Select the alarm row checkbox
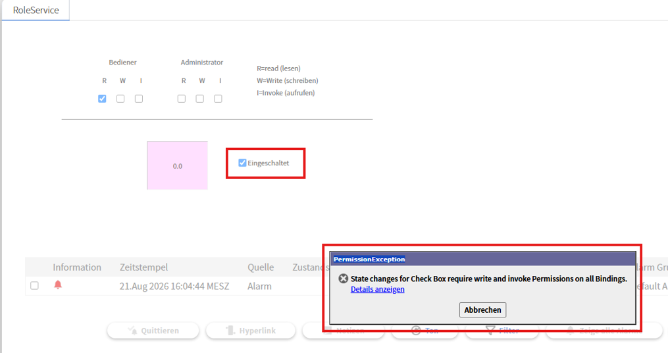Screen dimensions: 668x353 pos(34,285)
